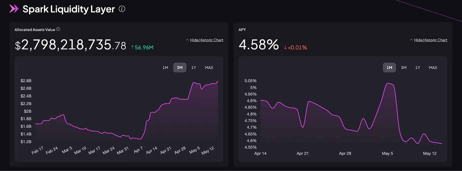Click the 5.05% y-axis label
462x171 pixels.
251,81
